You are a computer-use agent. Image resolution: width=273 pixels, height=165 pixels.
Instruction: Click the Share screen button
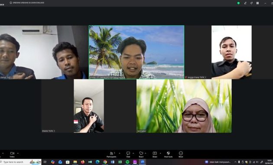[x=155, y=154]
